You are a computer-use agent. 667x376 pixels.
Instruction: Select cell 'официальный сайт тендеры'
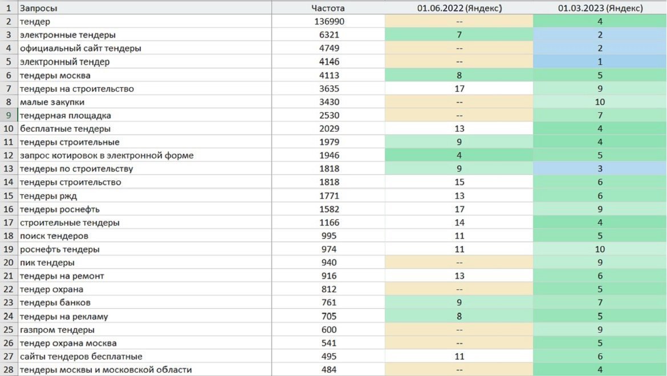145,48
